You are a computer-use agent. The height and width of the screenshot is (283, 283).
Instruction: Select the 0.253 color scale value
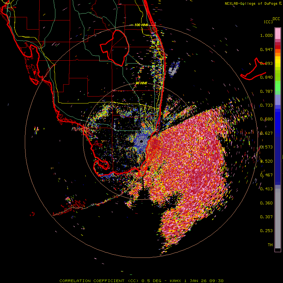point(266,231)
